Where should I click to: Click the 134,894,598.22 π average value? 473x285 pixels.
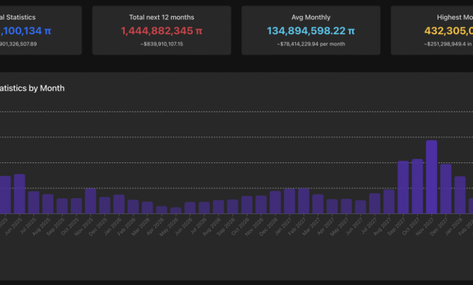310,30
